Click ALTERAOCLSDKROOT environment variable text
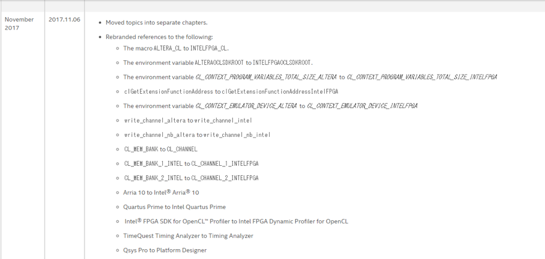545x259 pixels. (219, 63)
